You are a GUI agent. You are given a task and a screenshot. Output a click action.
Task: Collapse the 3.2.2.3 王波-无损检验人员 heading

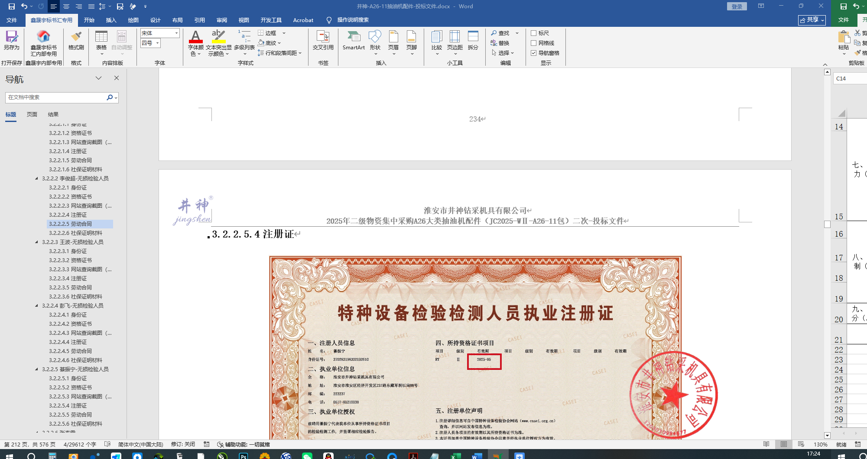pyautogui.click(x=37, y=242)
